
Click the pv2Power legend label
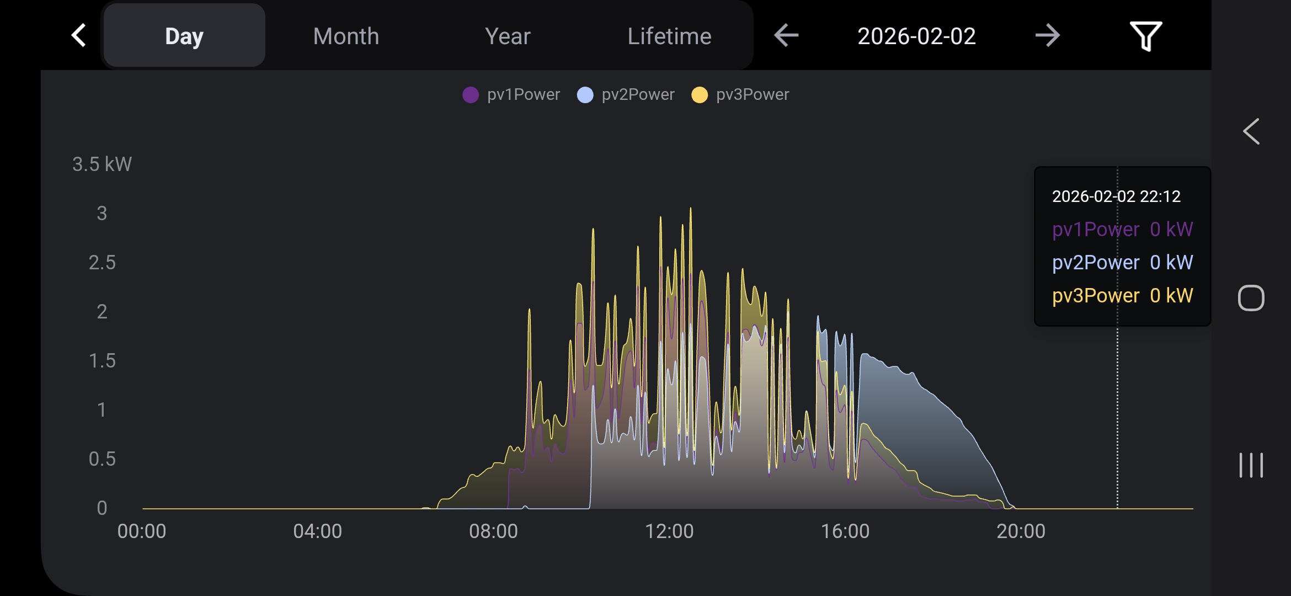638,95
